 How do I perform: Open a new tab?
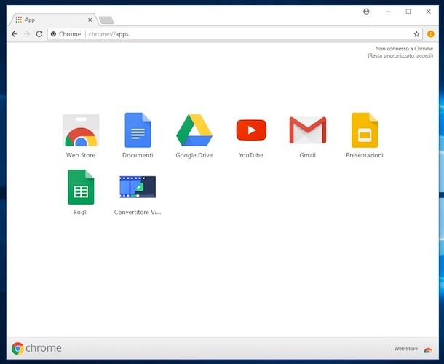pyautogui.click(x=106, y=20)
